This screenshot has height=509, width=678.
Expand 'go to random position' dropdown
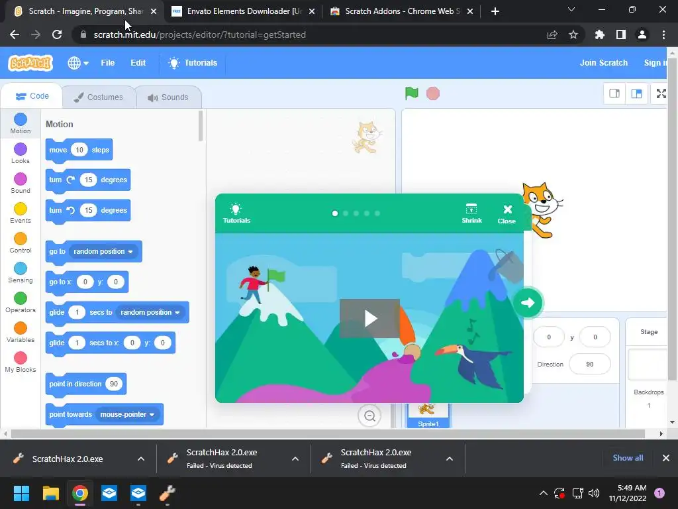[103, 251]
